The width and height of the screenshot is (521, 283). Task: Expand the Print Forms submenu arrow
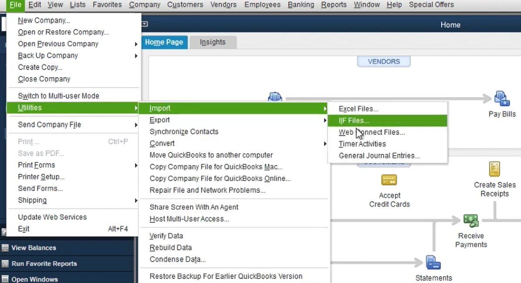pos(136,165)
